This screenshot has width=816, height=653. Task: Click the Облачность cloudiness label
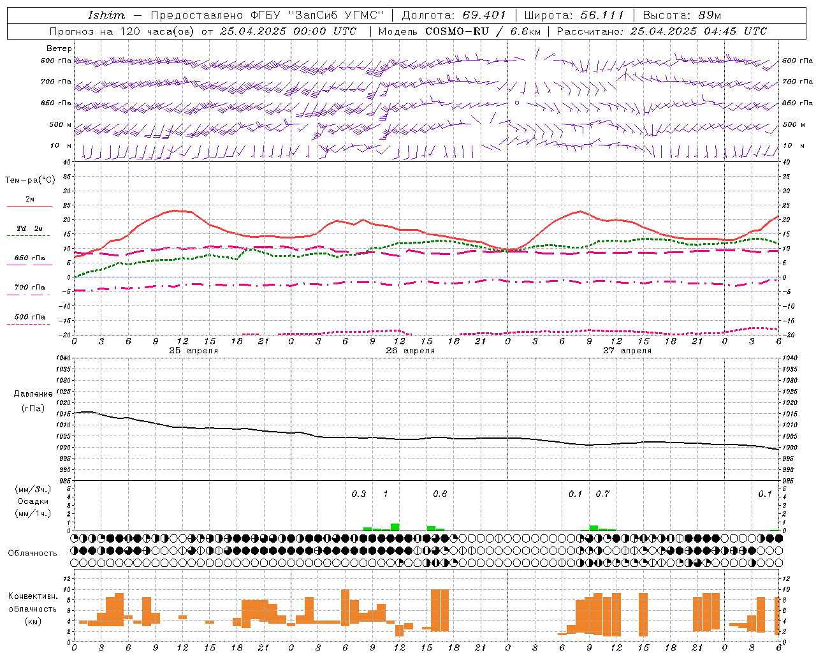(33, 554)
